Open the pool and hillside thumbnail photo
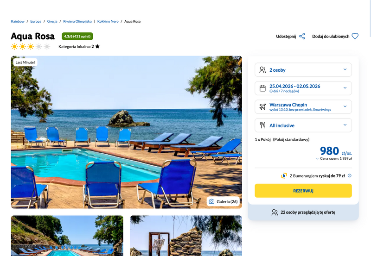 pos(67,236)
